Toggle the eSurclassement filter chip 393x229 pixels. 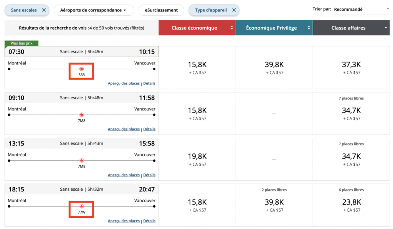pyautogui.click(x=161, y=10)
